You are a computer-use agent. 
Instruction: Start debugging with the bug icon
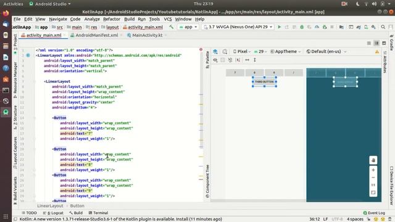coord(302,27)
